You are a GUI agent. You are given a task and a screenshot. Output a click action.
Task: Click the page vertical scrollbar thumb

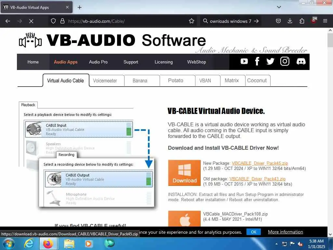[330, 40]
